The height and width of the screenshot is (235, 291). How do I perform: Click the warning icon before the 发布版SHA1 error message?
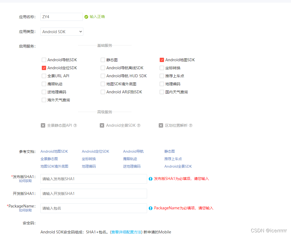(150, 179)
